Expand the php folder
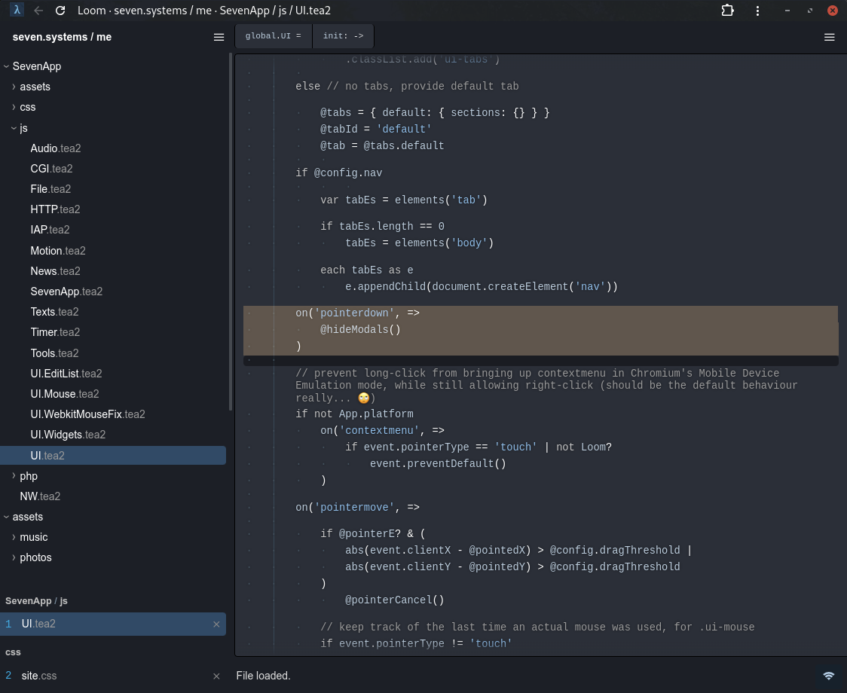 click(14, 476)
